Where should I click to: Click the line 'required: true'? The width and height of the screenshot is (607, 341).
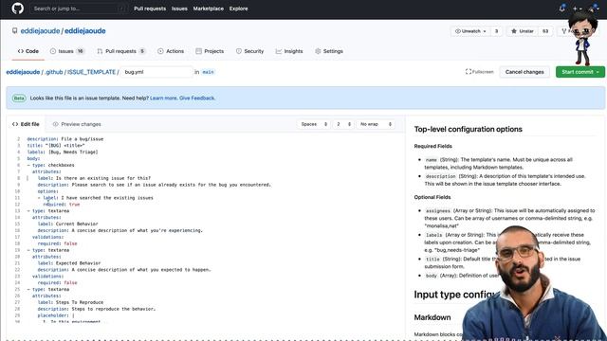pos(61,205)
